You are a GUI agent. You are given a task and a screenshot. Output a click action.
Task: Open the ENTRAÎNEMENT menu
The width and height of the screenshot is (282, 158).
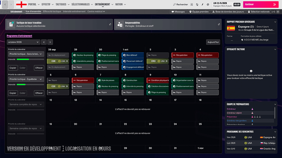[104, 4]
